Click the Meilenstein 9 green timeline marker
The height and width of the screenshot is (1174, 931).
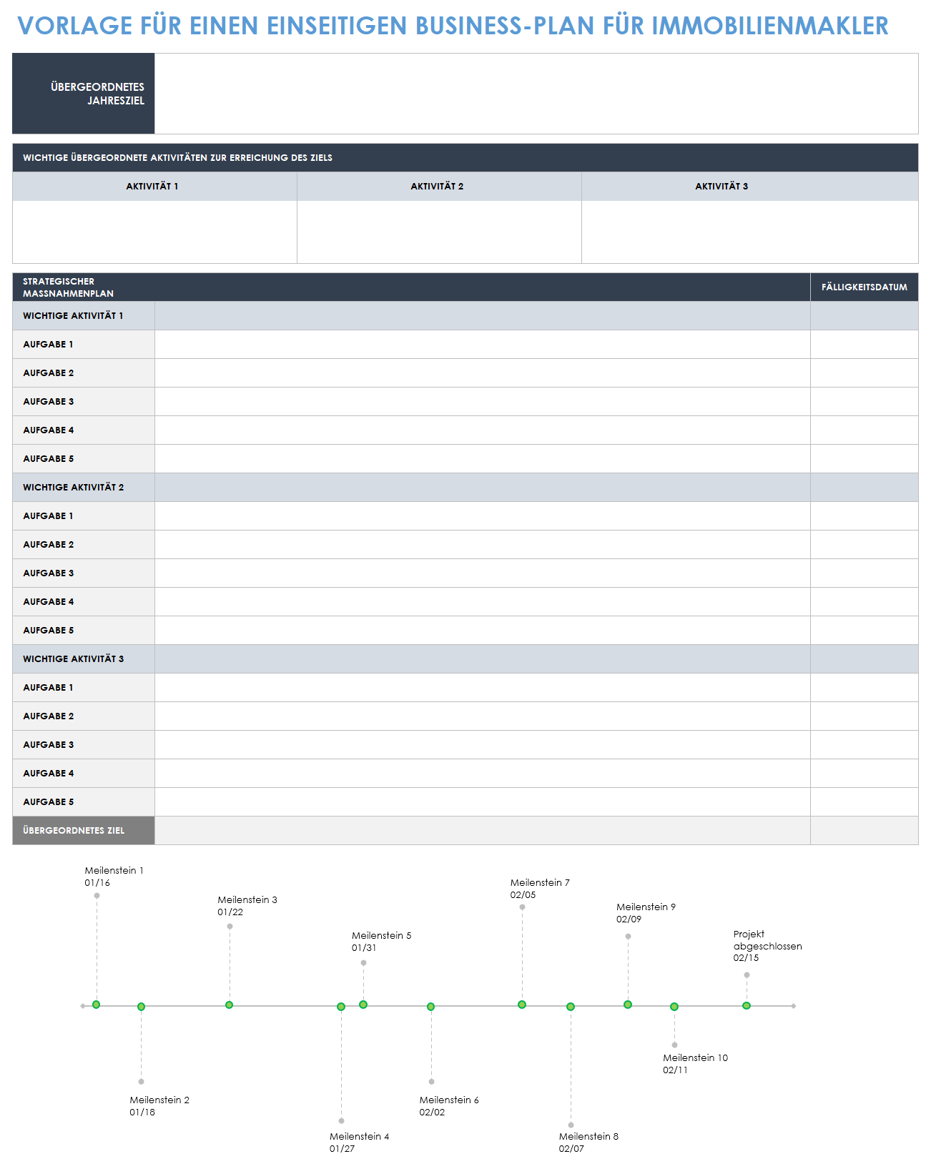(x=628, y=1005)
